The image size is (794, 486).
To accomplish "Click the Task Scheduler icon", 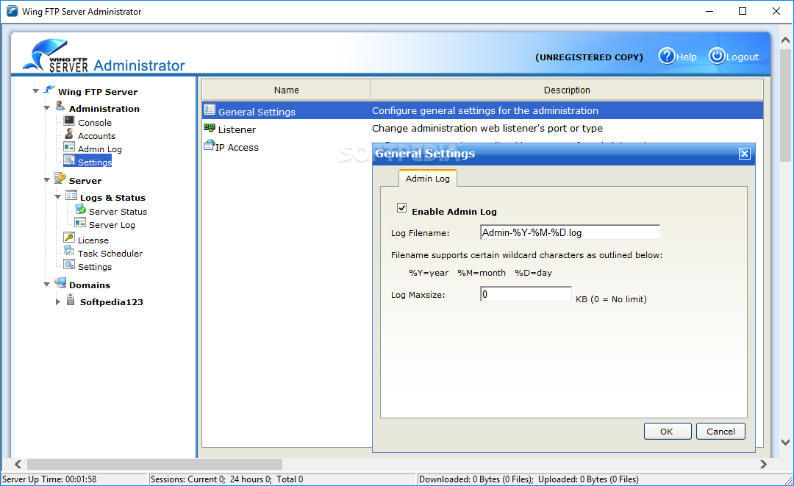I will point(69,251).
